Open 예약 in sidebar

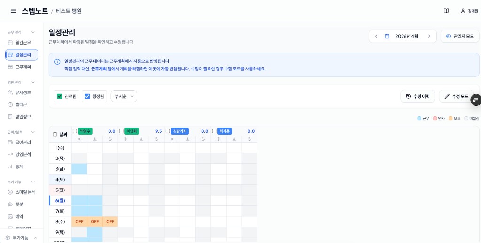(22, 216)
